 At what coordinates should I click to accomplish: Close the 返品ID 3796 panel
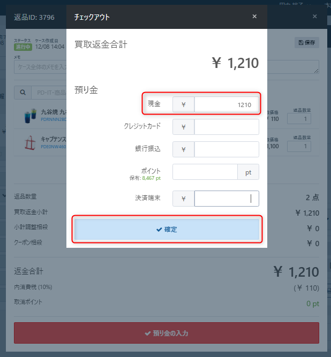[x=314, y=17]
